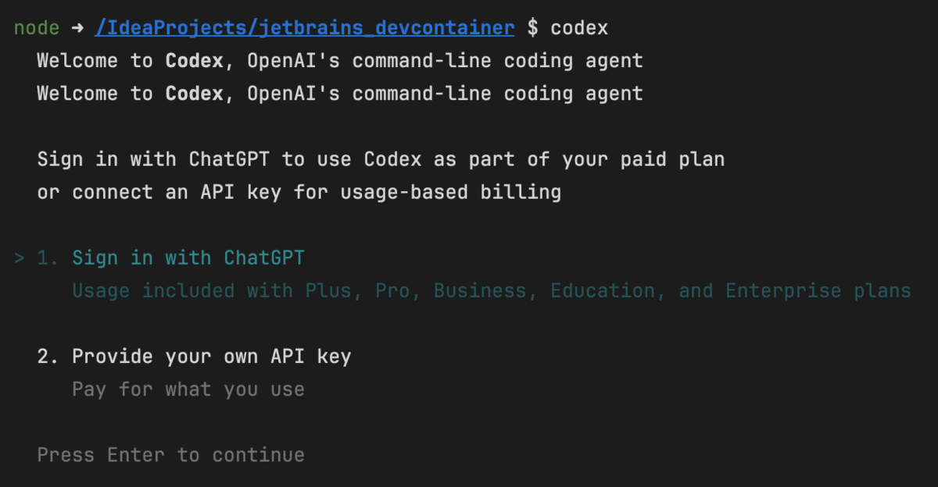Click the word 'Enterprise' in the plans list
Screen dimensions: 938x487
tap(783, 291)
